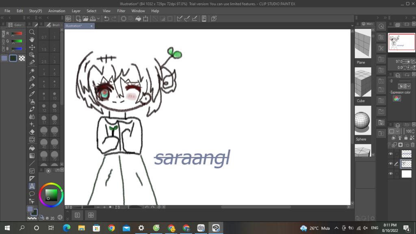Select transparent color swatch in color panel
Screen dimensions: 416x234
pyautogui.click(x=22, y=58)
